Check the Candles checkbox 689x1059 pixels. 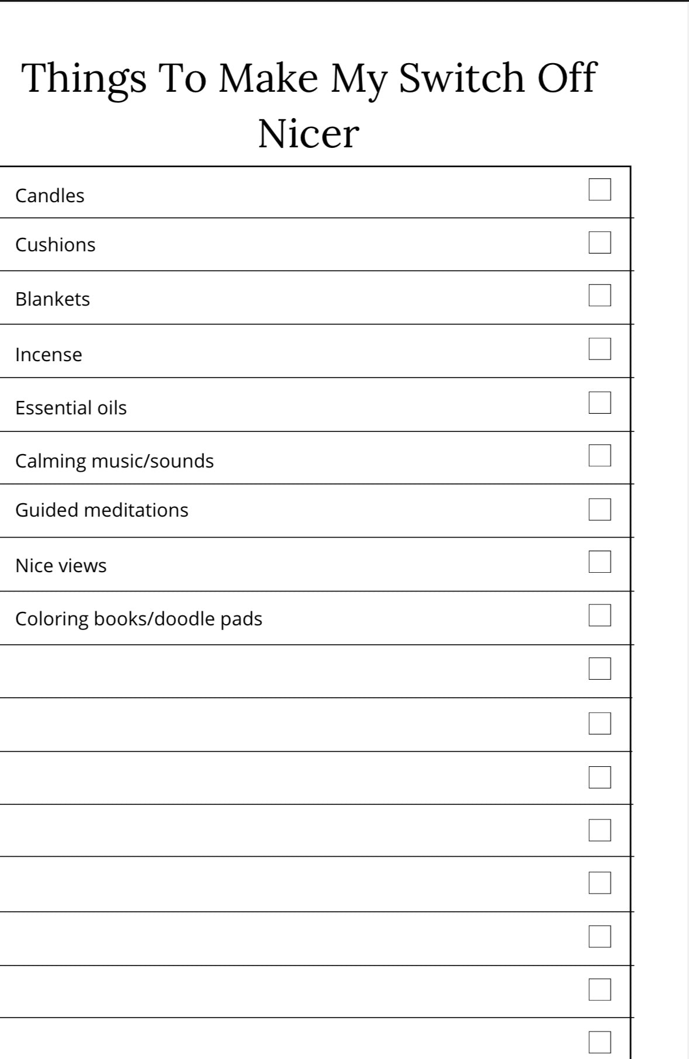click(600, 189)
